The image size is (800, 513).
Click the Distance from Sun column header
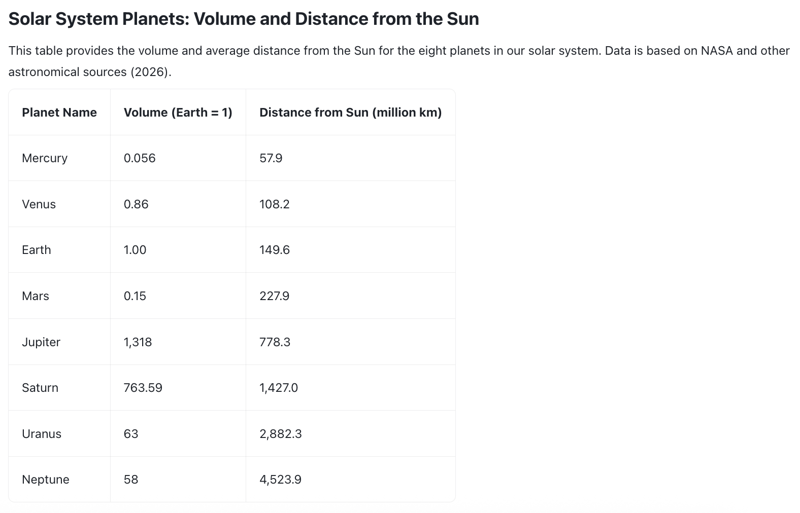click(x=350, y=113)
